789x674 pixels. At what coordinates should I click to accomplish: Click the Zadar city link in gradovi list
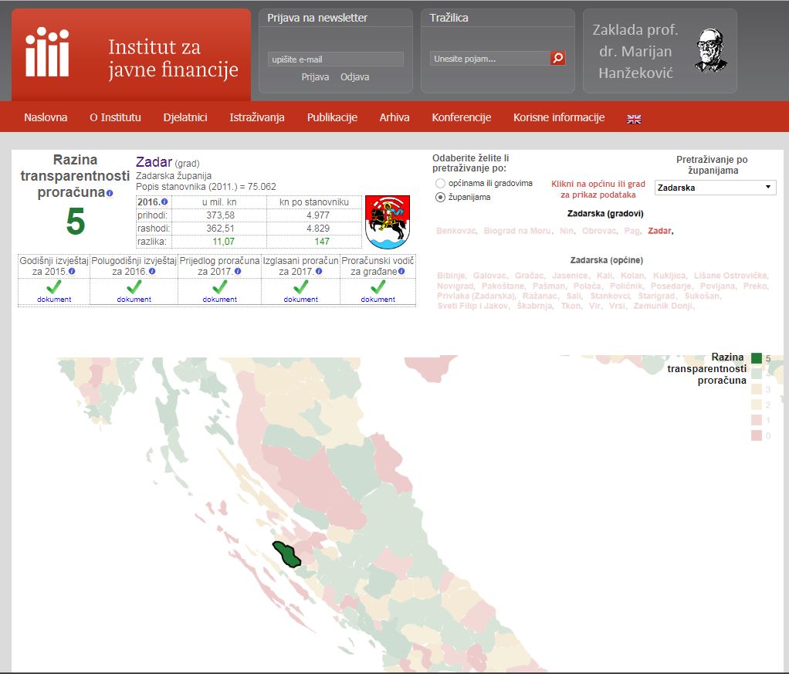659,231
